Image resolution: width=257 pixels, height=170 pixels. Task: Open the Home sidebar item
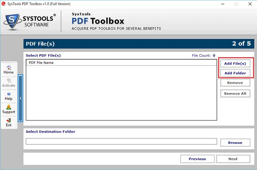pos(9,70)
